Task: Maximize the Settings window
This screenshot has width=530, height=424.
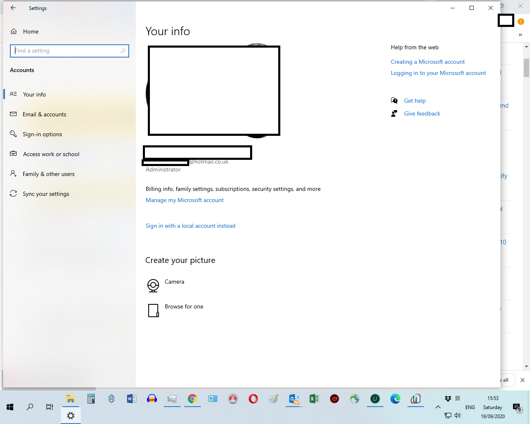Action: pos(472,8)
